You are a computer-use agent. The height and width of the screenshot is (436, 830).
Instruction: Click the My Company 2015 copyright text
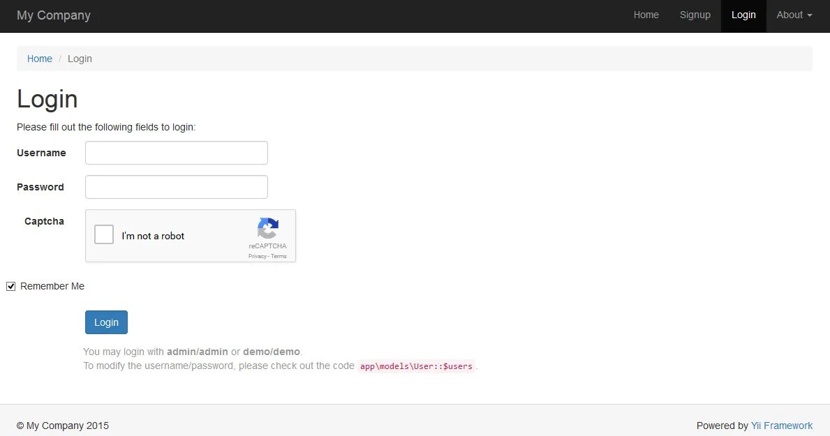[63, 426]
